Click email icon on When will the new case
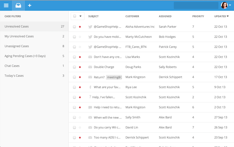This screenshot has height=147, width=234. click(90, 117)
